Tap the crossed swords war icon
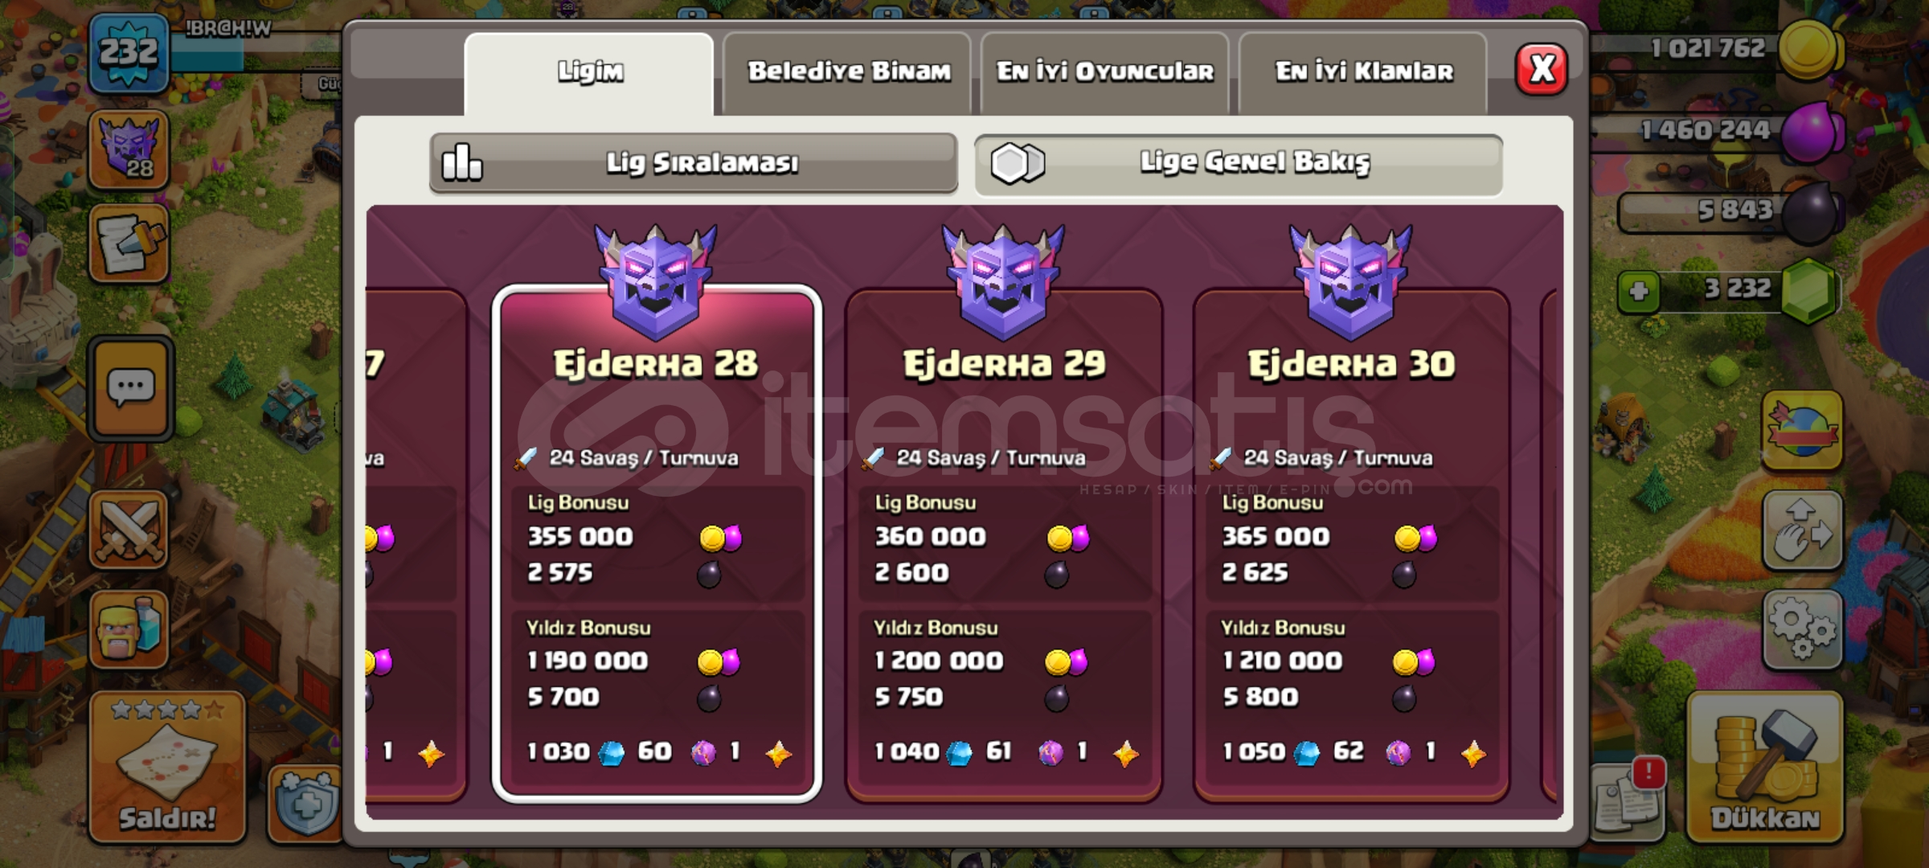Viewport: 1929px width, 868px height. click(129, 530)
